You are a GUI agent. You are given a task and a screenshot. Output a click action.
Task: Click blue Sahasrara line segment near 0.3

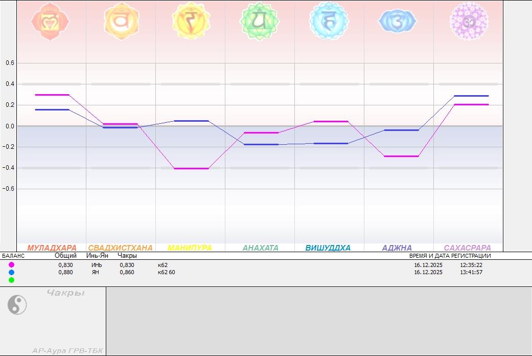471,96
